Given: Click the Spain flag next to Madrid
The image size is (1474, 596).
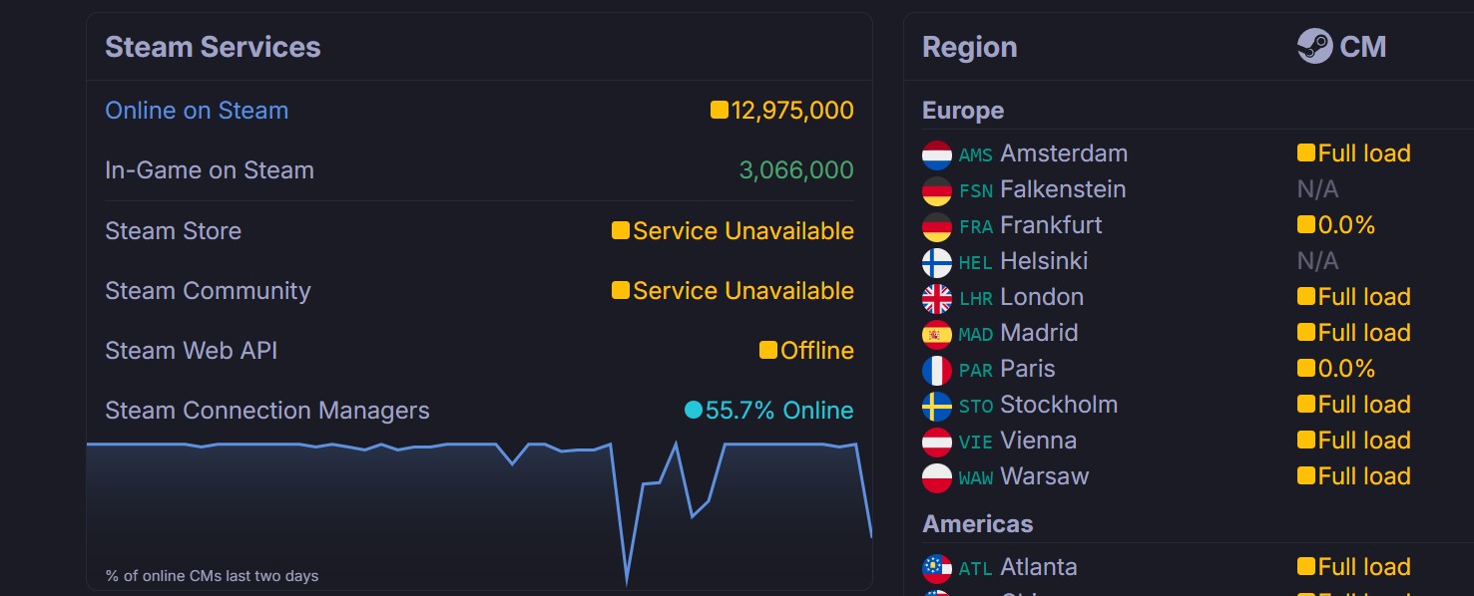Looking at the screenshot, I should pos(937,334).
